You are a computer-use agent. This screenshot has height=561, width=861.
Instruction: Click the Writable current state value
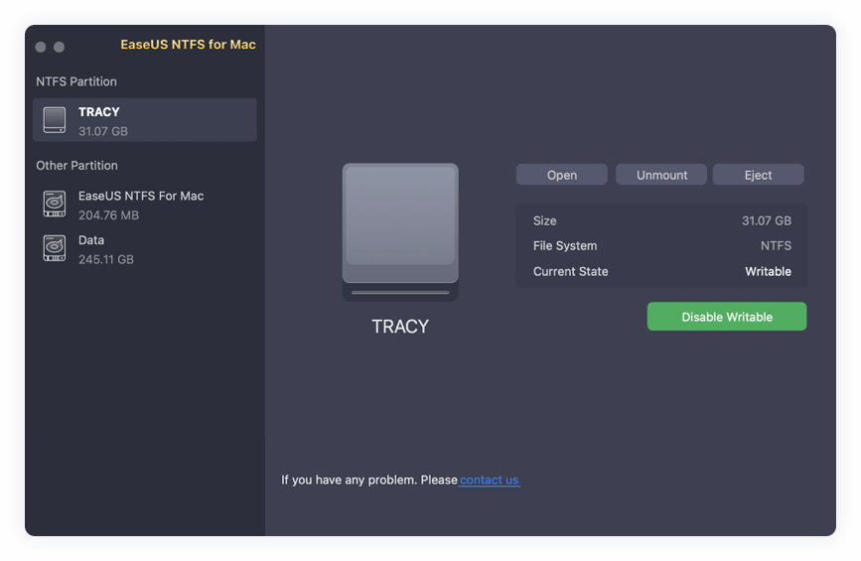point(769,271)
